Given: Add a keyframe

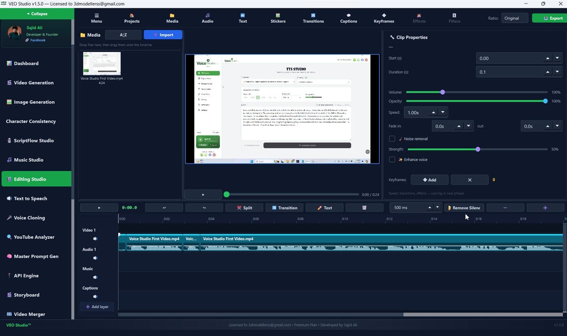Looking at the screenshot, I should pos(429,180).
